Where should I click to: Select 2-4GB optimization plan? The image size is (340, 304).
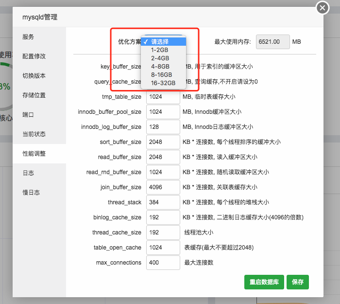coord(164,58)
